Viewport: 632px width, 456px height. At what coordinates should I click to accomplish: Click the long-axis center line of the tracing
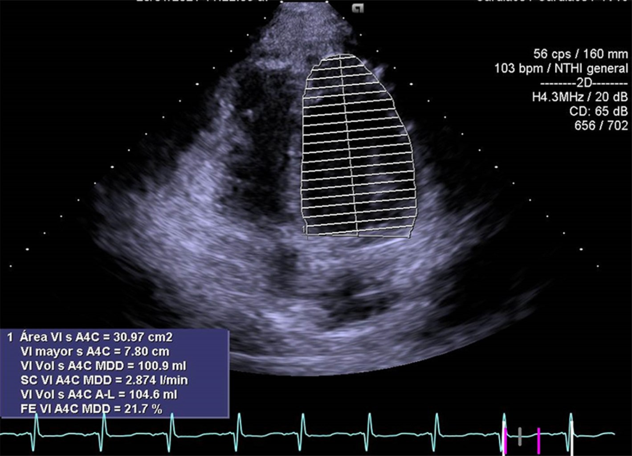pos(350,147)
